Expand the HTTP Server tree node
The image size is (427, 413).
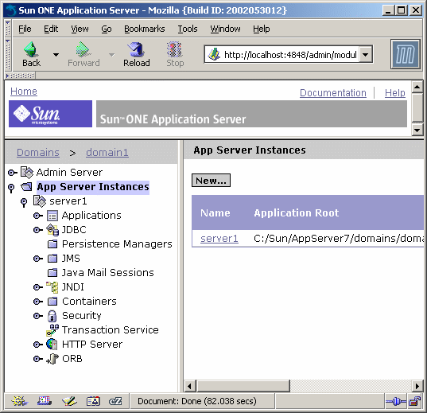(x=38, y=345)
